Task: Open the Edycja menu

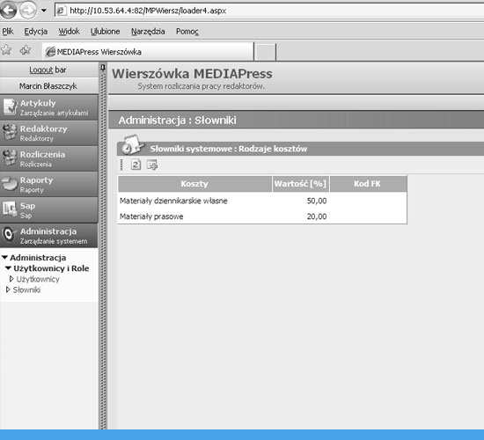Action: point(36,31)
